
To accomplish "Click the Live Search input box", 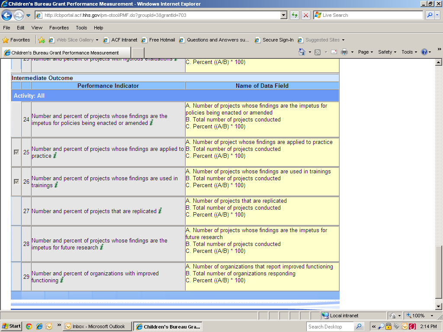I will [x=371, y=15].
